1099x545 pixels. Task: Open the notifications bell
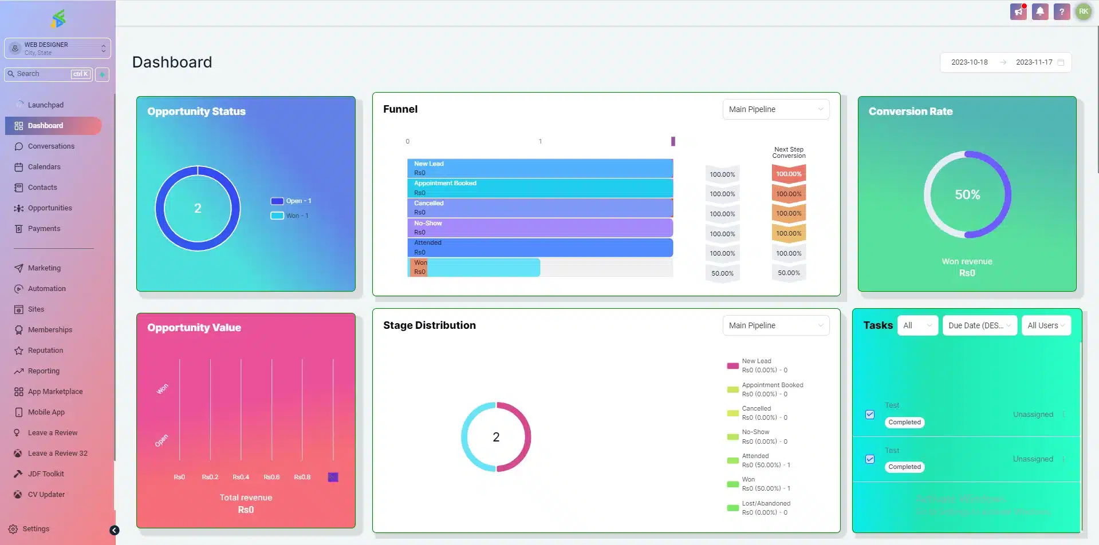point(1040,11)
